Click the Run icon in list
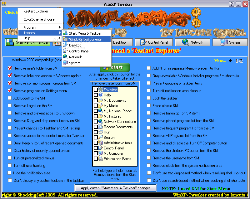The height and width of the screenshot is (199, 250). 100,132
